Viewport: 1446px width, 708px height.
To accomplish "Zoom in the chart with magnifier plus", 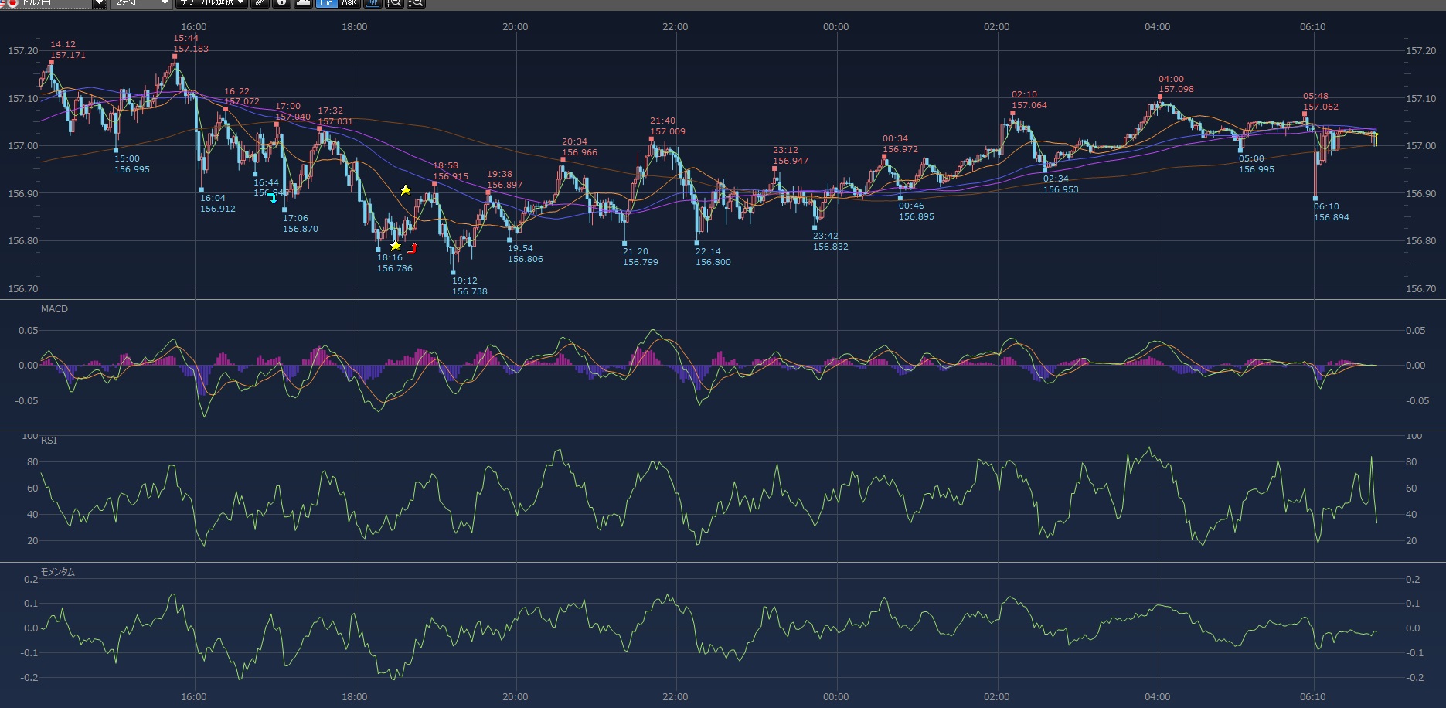I will (x=416, y=3).
